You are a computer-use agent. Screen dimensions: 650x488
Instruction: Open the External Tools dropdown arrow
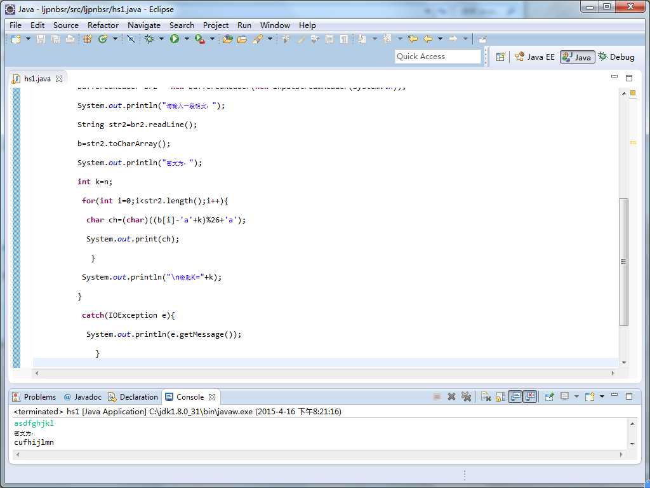pyautogui.click(x=212, y=39)
